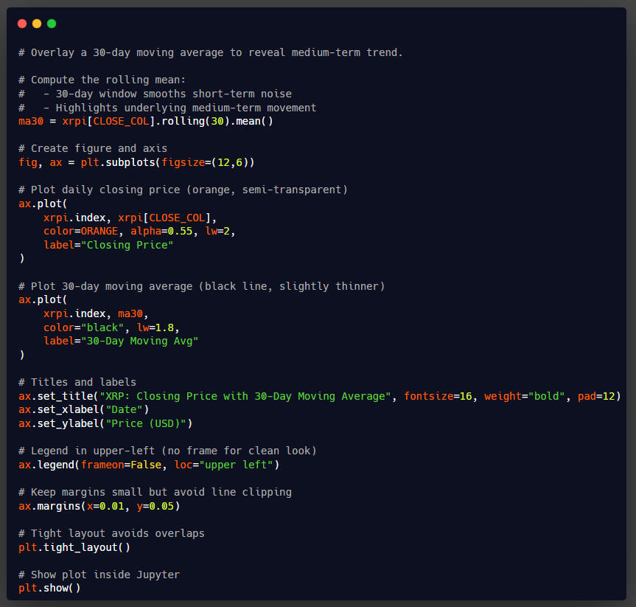Viewport: 636px width, 607px height.
Task: Click the yellow minimize dot
Action: (x=37, y=24)
